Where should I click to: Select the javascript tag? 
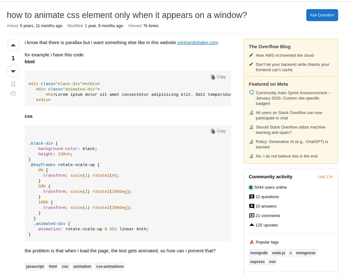pyautogui.click(x=35, y=266)
